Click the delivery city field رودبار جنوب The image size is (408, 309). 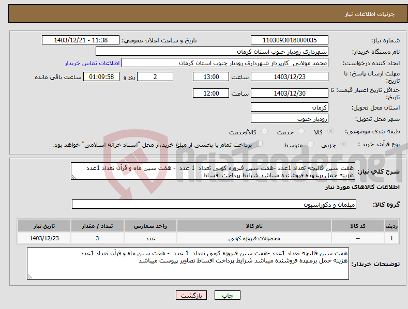pos(290,119)
